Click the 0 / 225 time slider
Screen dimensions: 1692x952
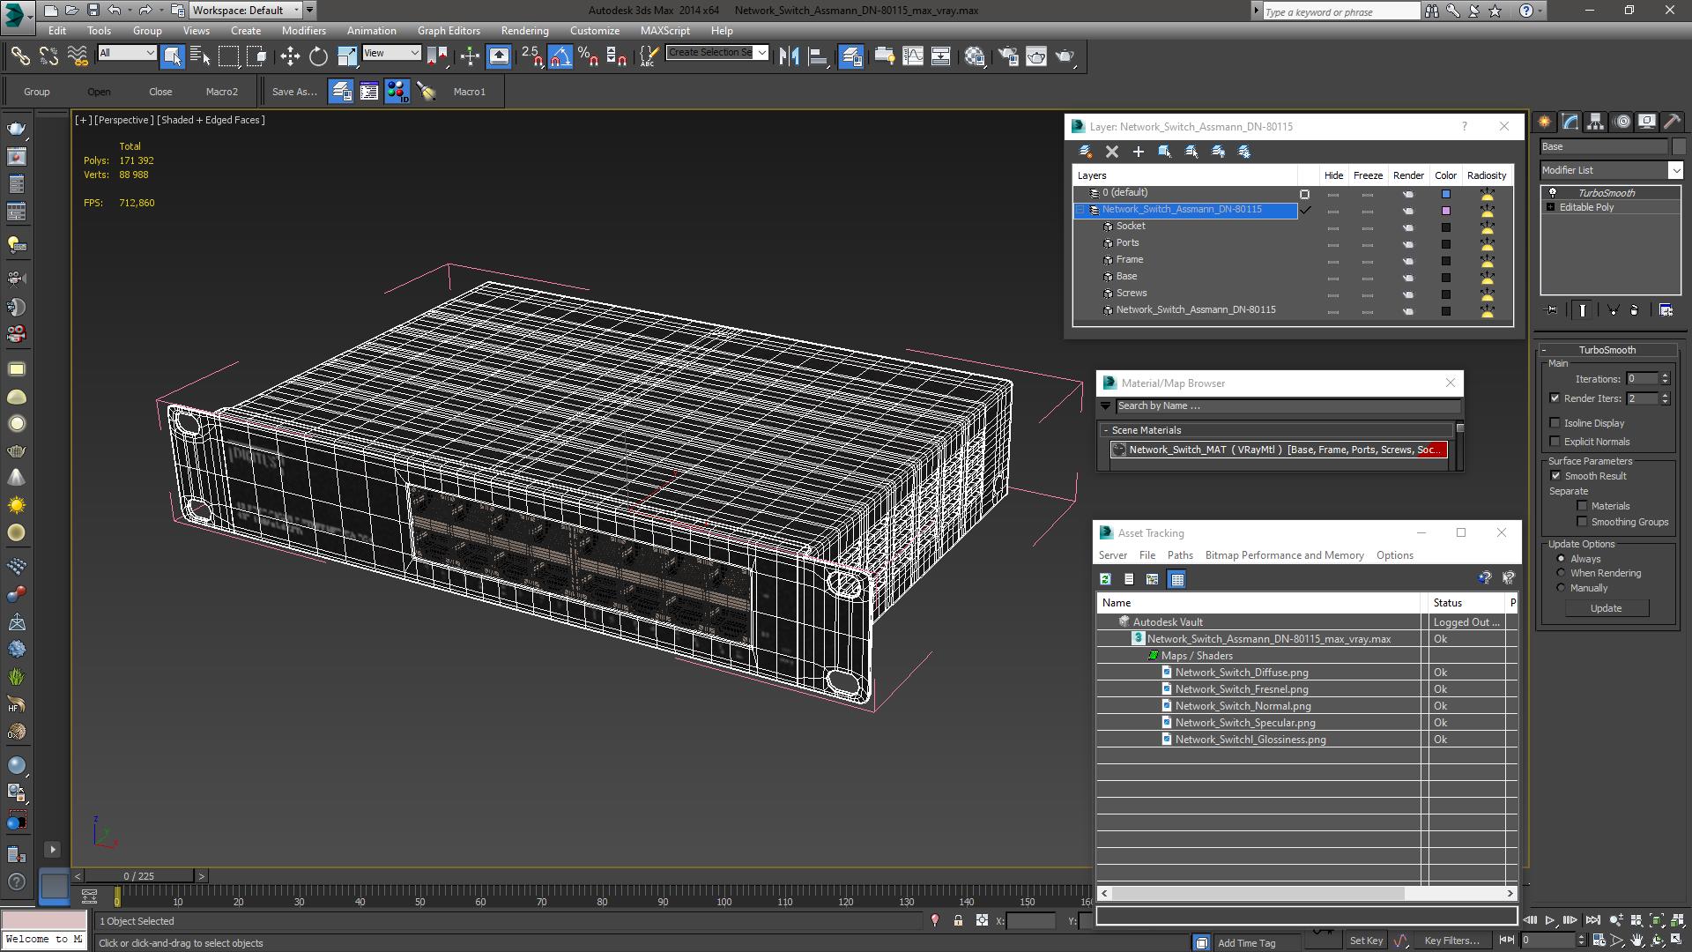(x=139, y=876)
